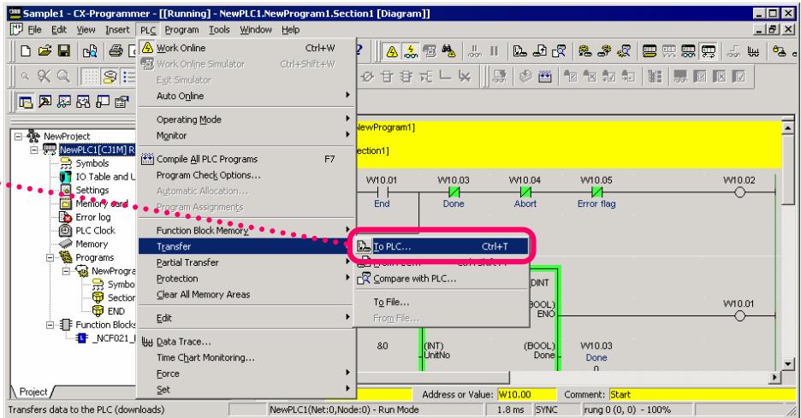Click the vertical scrollbar up arrow

(787, 128)
